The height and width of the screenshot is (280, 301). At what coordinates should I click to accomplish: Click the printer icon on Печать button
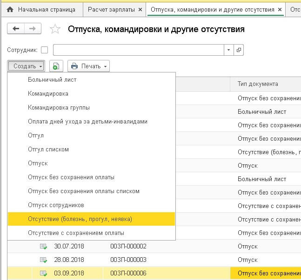pos(74,66)
